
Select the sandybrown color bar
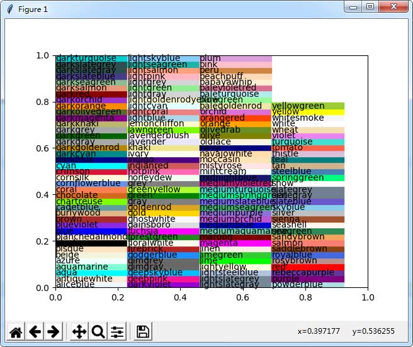pos(308,237)
